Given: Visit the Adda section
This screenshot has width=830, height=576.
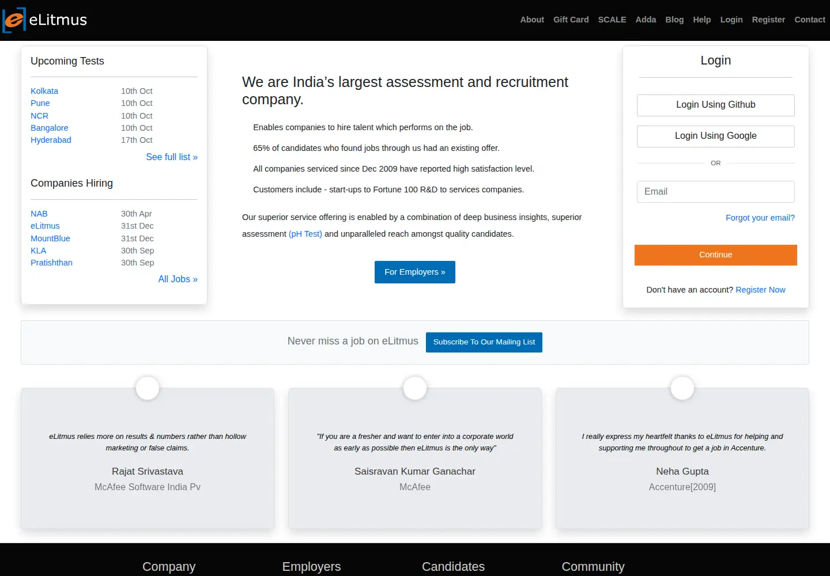Looking at the screenshot, I should click(x=646, y=20).
